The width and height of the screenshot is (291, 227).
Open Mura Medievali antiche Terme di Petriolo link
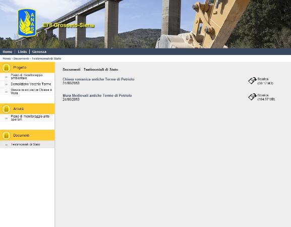tap(97, 95)
